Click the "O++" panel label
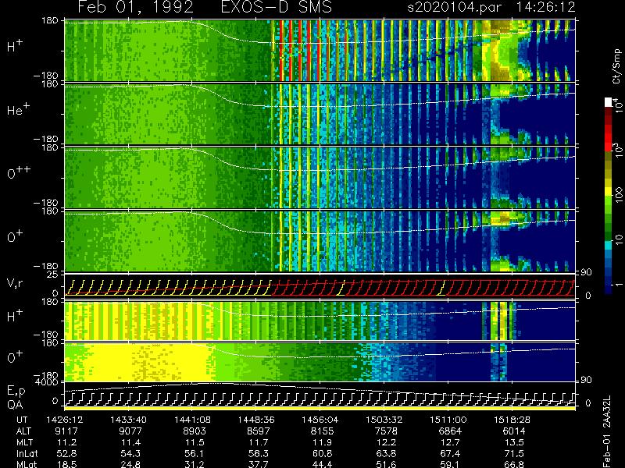 18,172
